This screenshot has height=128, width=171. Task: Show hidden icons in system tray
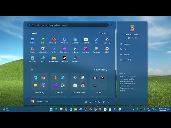(134, 109)
